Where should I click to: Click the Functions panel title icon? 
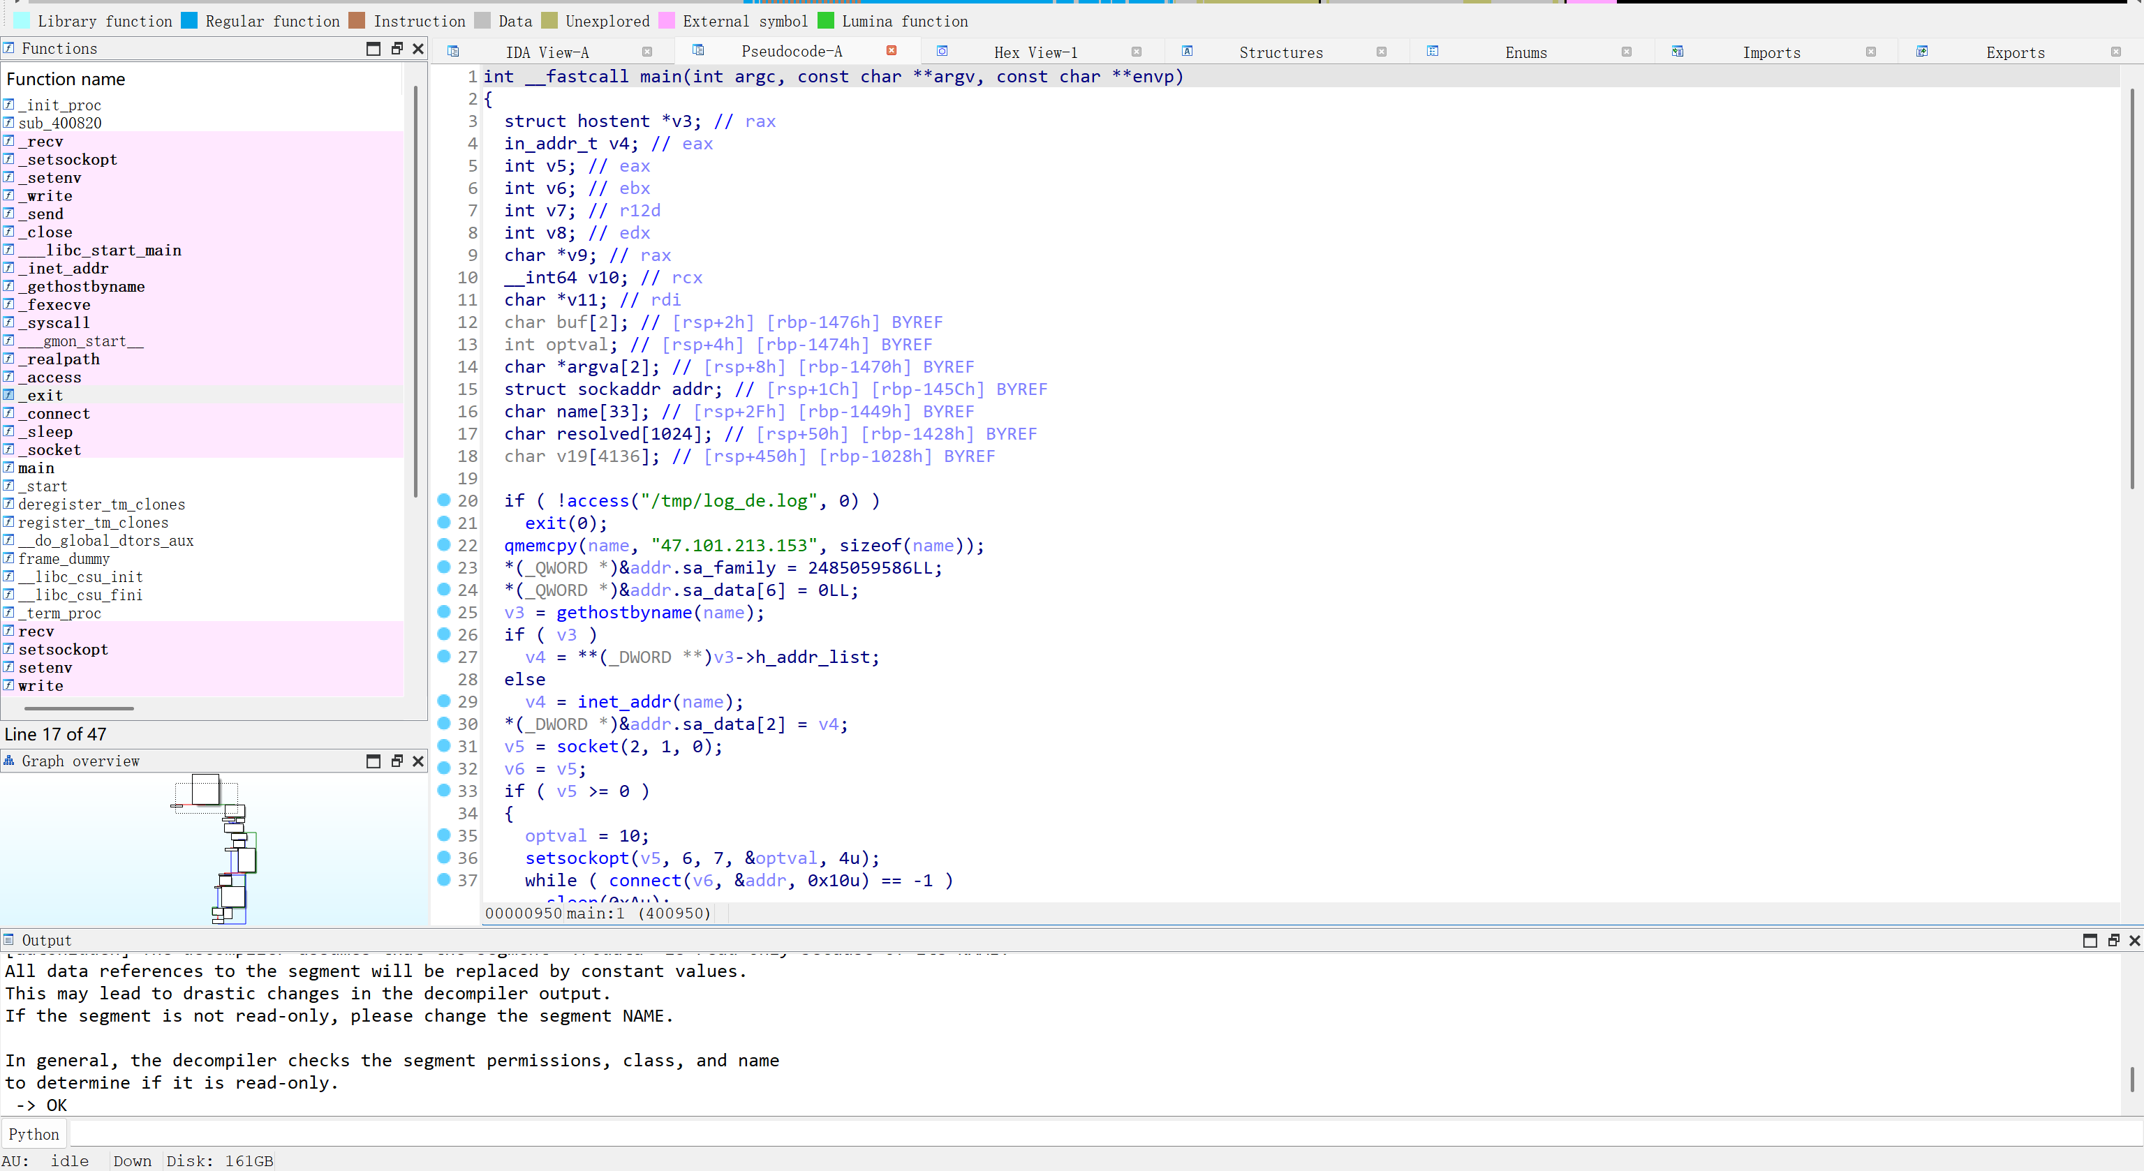point(9,48)
